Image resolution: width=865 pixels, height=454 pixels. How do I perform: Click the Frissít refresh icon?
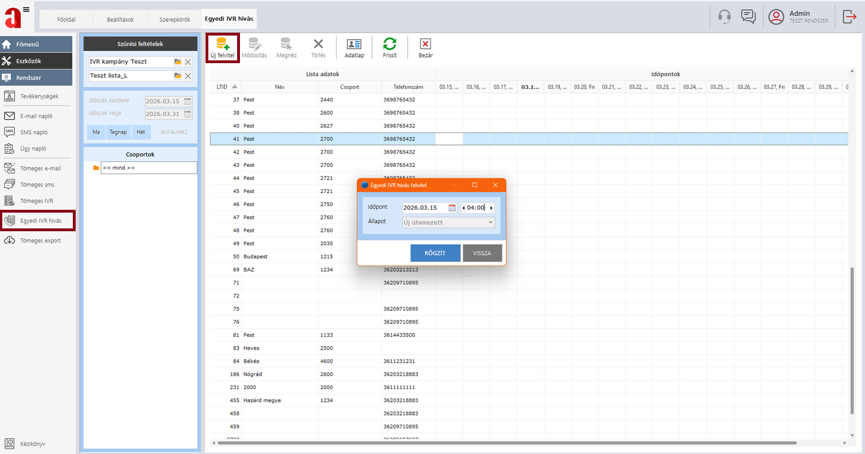[390, 45]
